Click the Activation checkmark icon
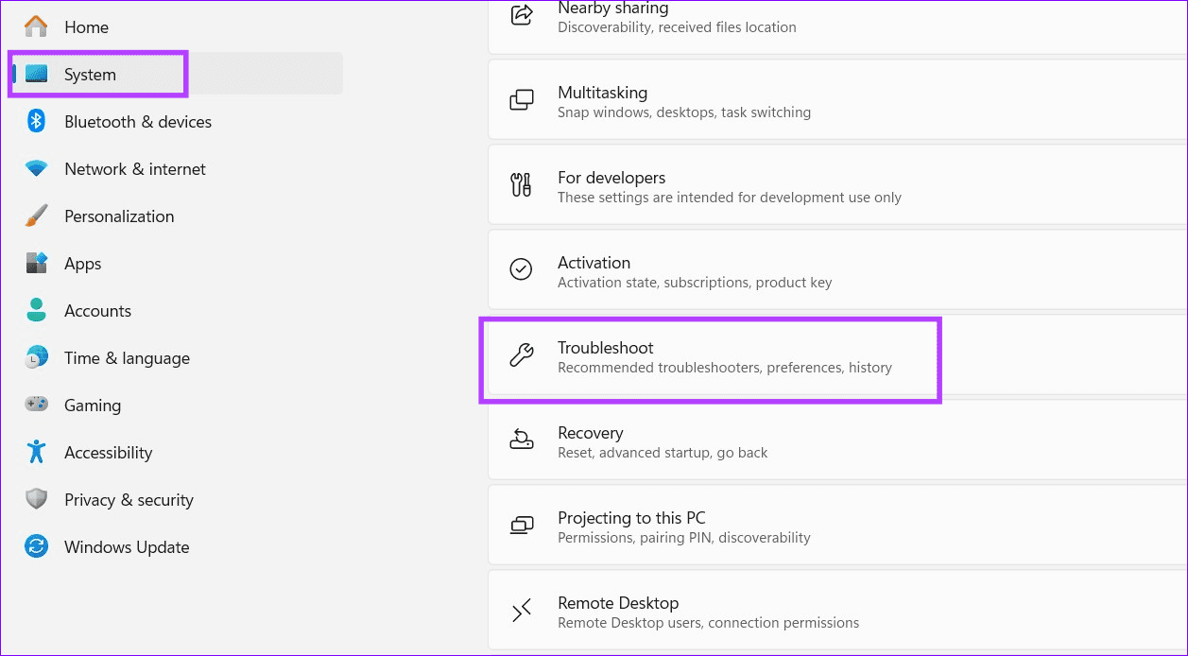The image size is (1188, 656). [x=522, y=269]
